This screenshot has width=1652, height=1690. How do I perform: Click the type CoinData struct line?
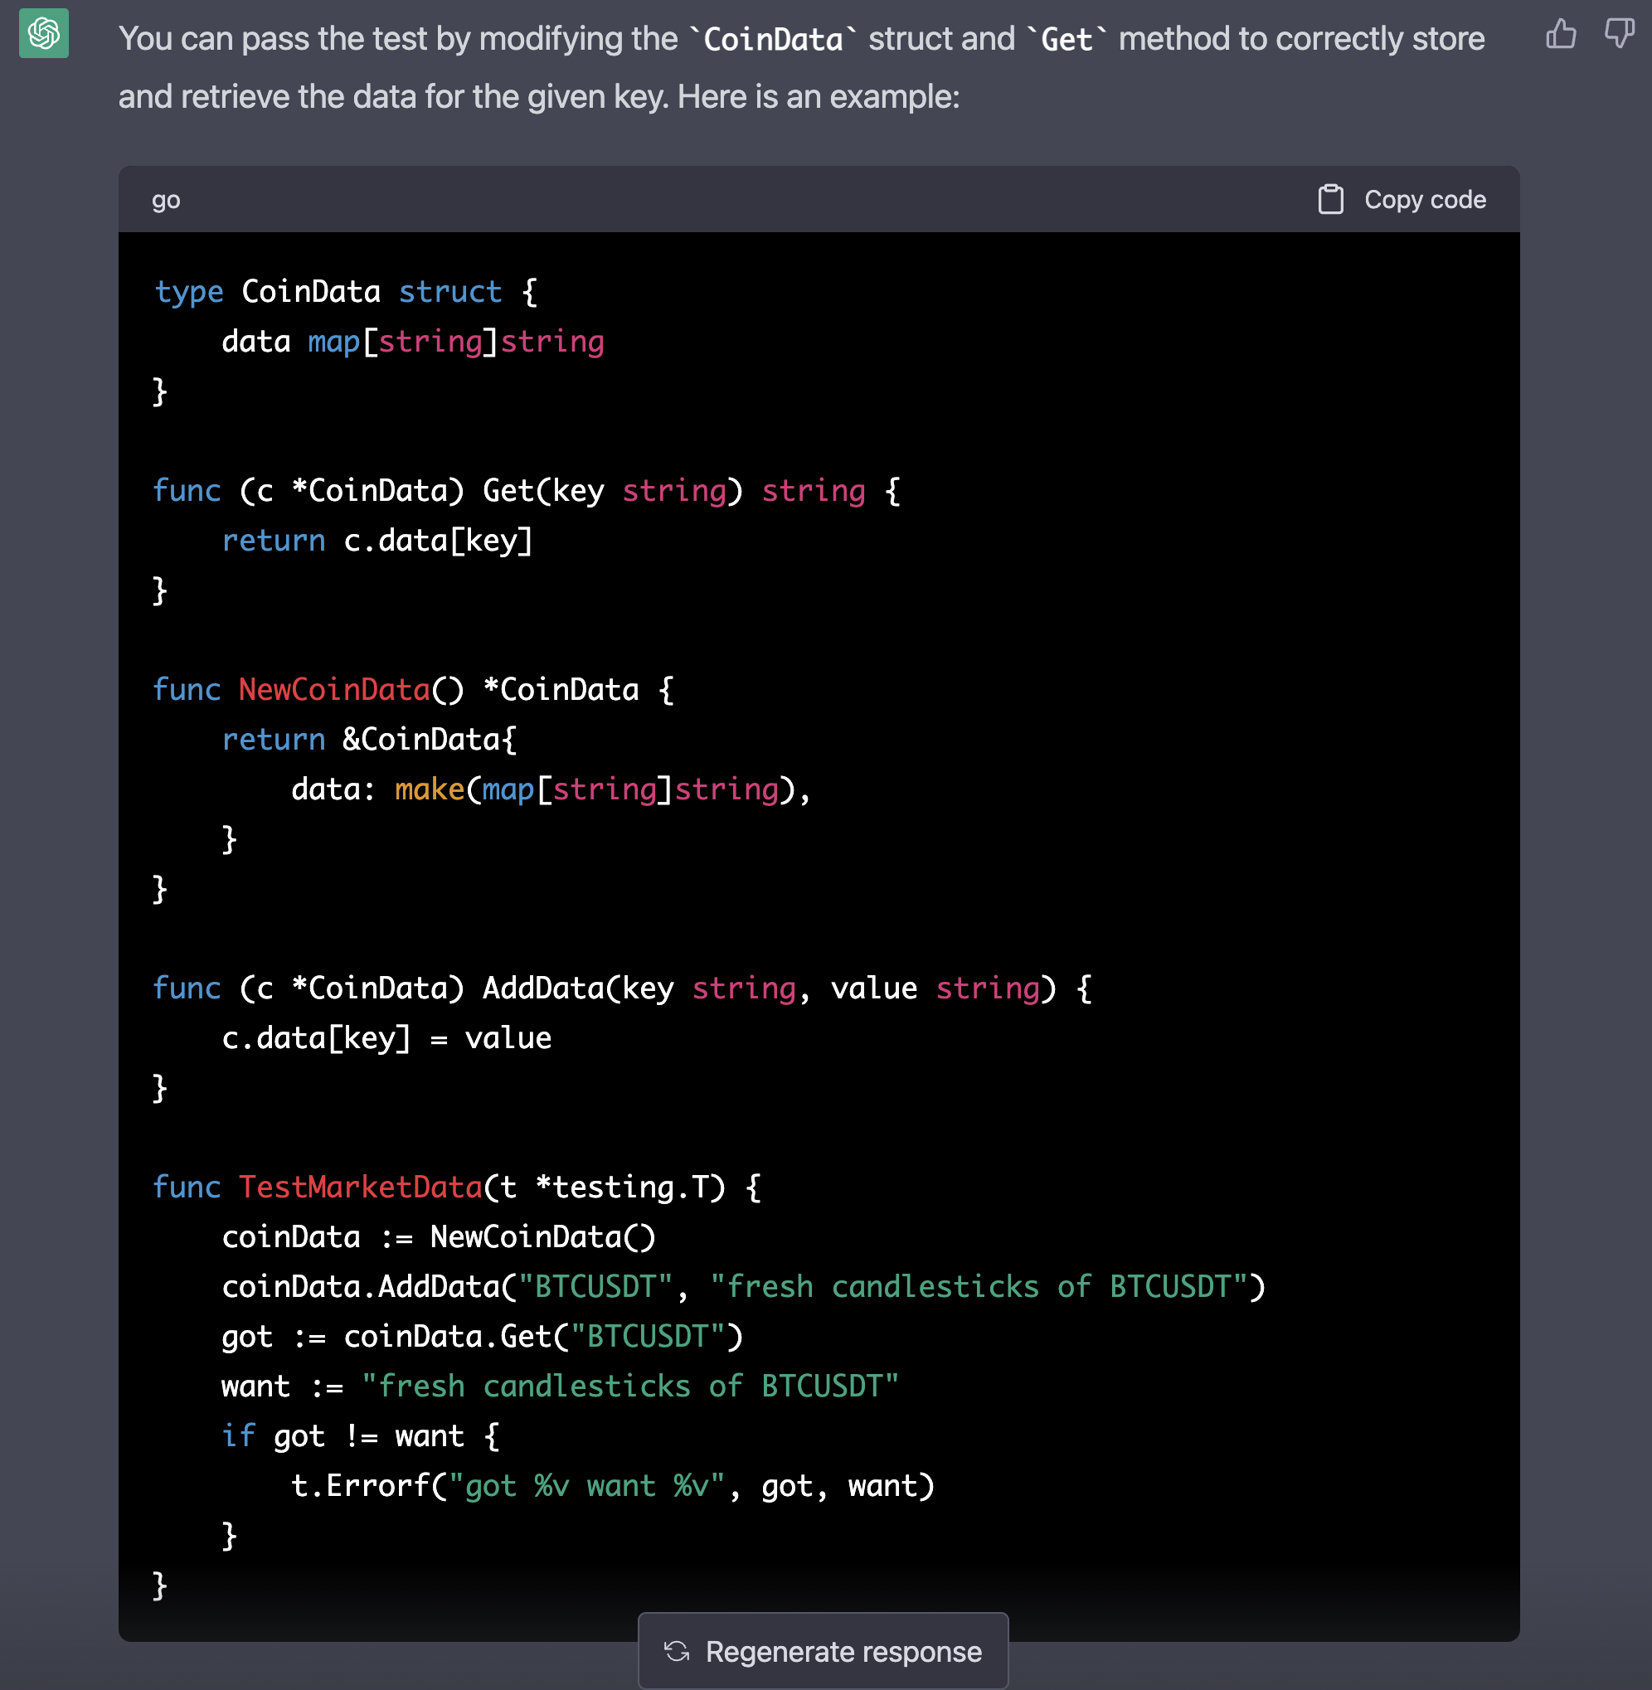pos(345,292)
